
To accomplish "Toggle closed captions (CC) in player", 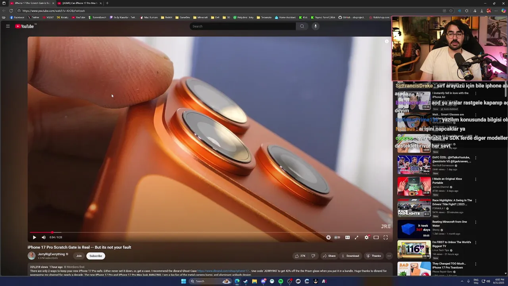I will [x=347, y=238].
